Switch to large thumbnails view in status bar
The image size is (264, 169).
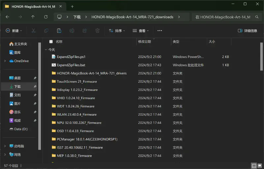(x=260, y=165)
